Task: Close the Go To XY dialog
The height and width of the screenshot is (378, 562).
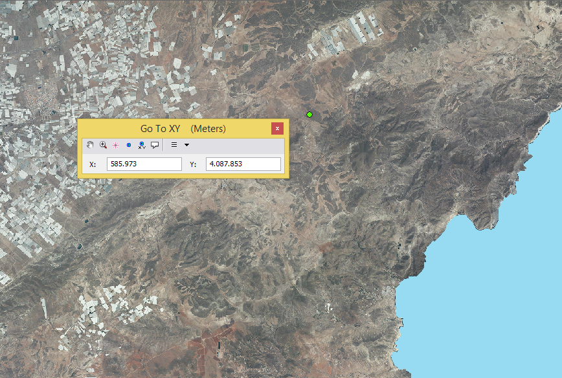Action: [277, 128]
